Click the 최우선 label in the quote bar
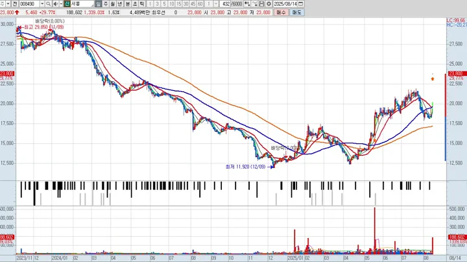Image resolution: width=467 pixels, height=262 pixels. click(x=158, y=12)
